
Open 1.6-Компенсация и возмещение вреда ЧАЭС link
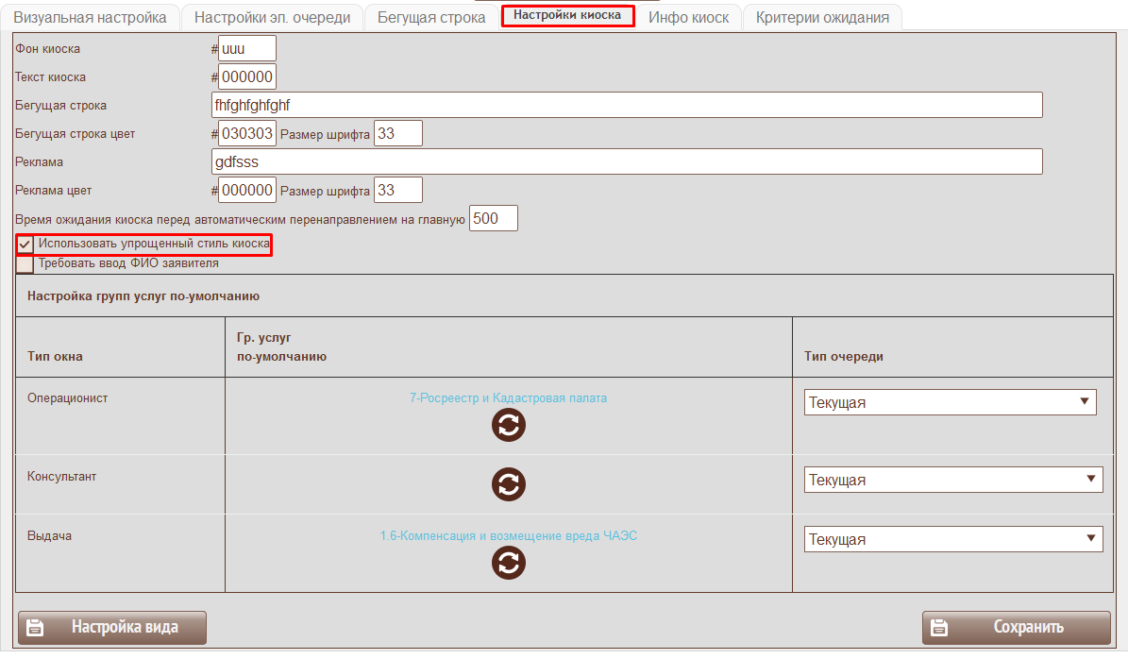[508, 535]
